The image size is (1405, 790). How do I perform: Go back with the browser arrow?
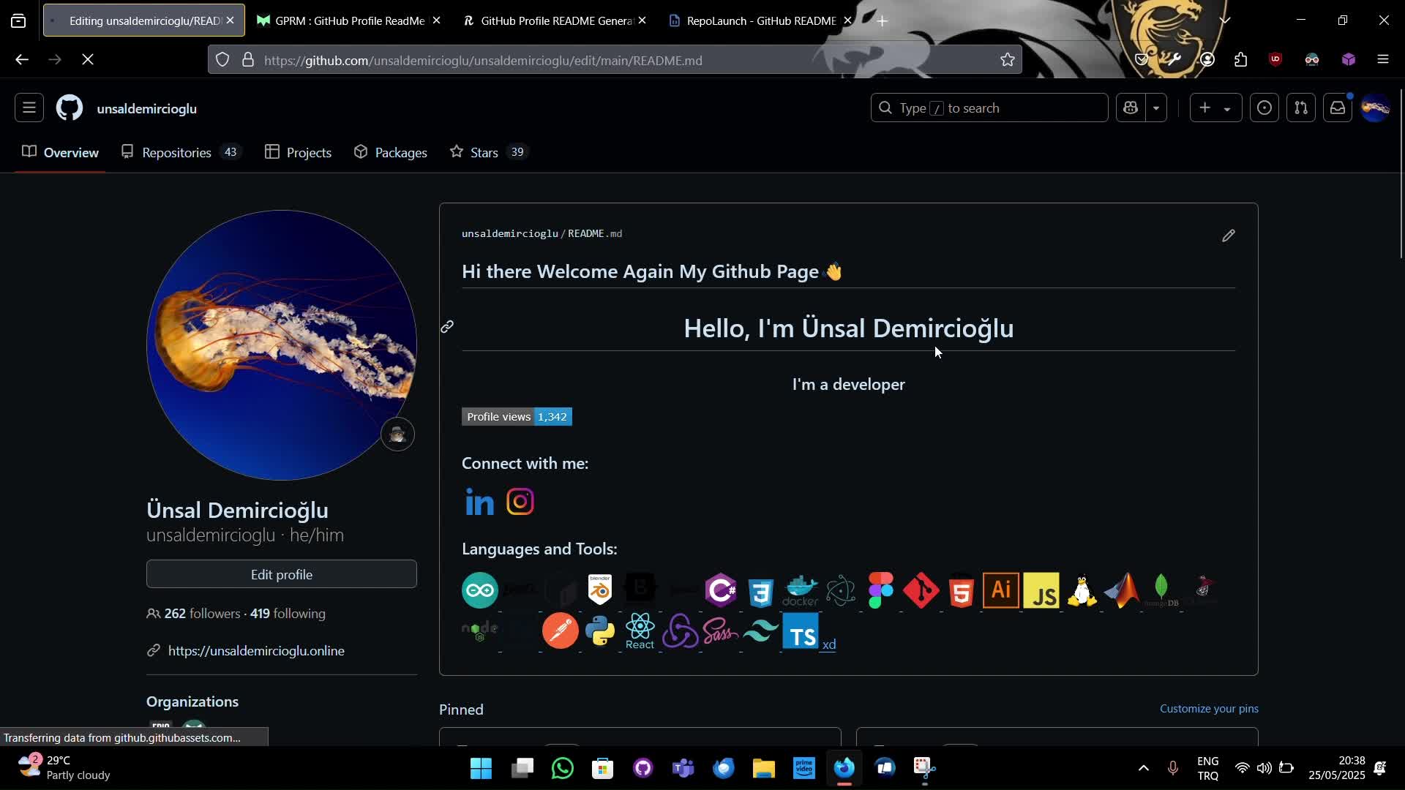[22, 60]
